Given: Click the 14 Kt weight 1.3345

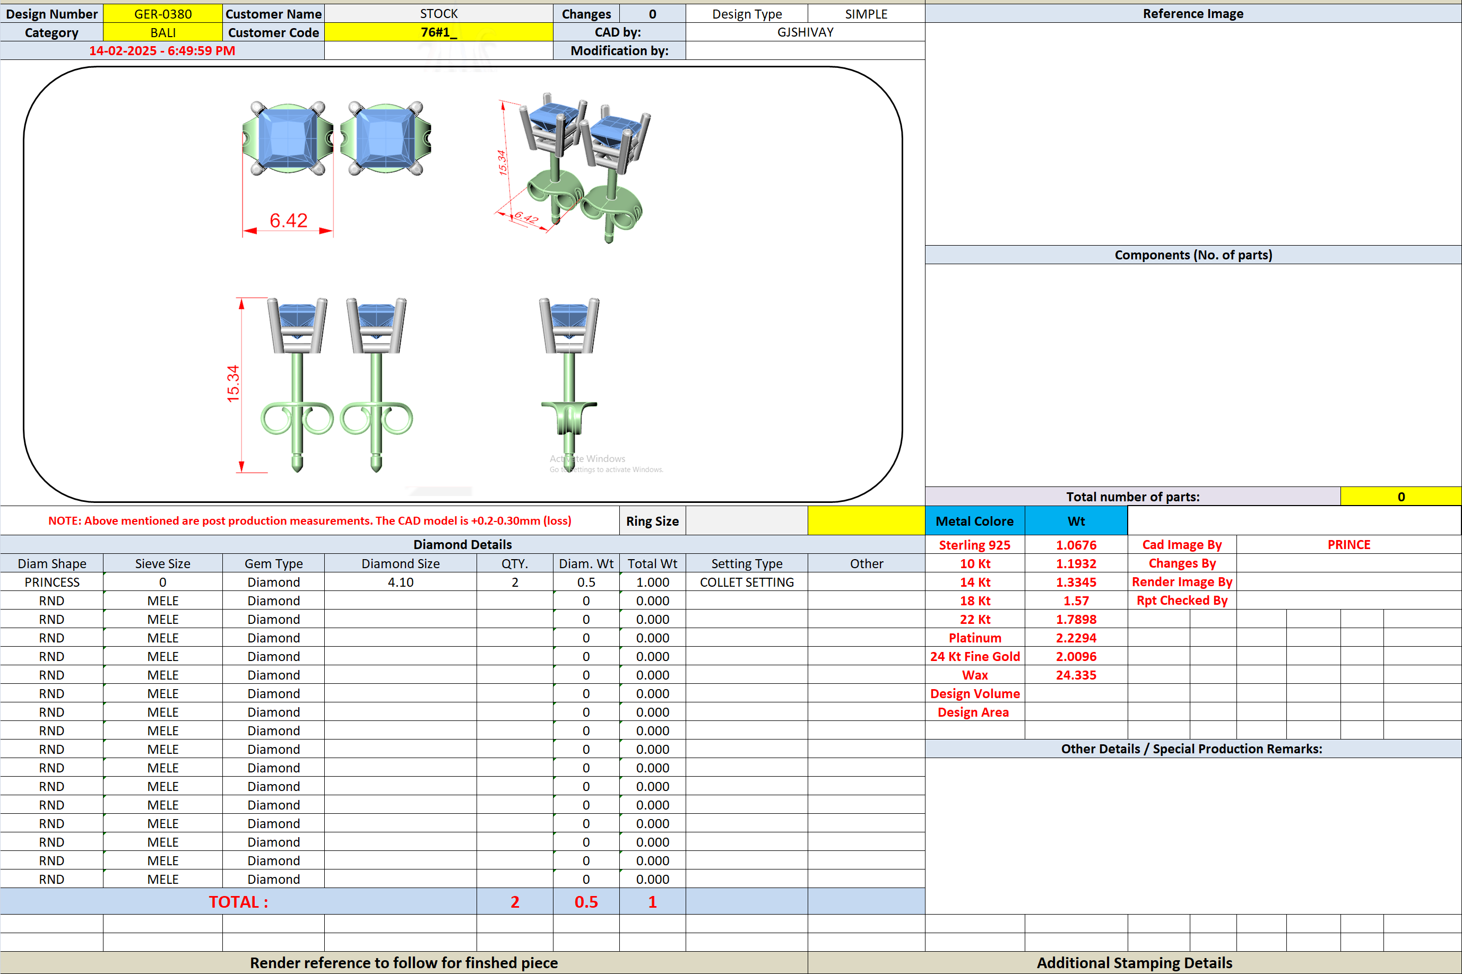Looking at the screenshot, I should pos(1076,582).
